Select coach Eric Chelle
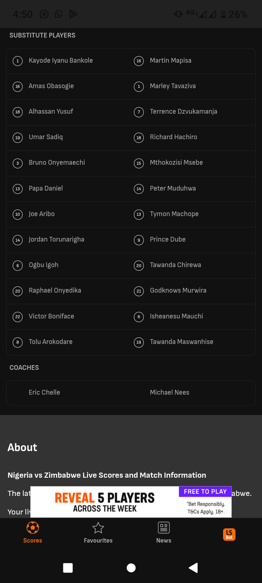The height and width of the screenshot is (583, 262). click(x=44, y=392)
